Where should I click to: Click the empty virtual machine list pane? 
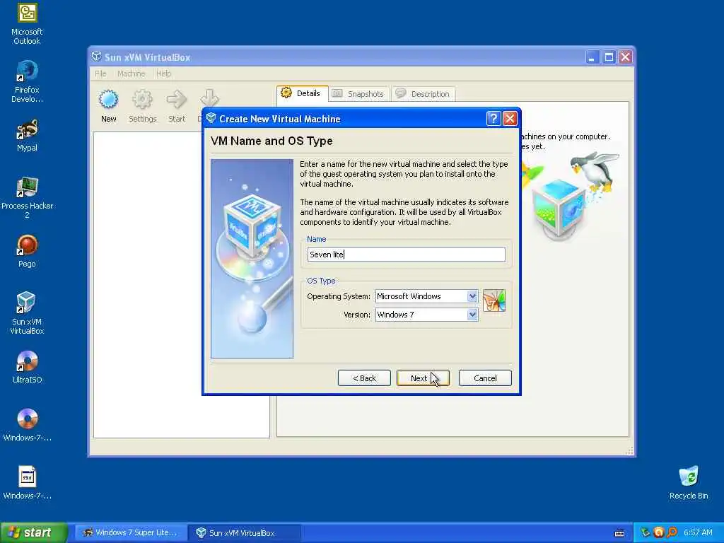point(182,285)
